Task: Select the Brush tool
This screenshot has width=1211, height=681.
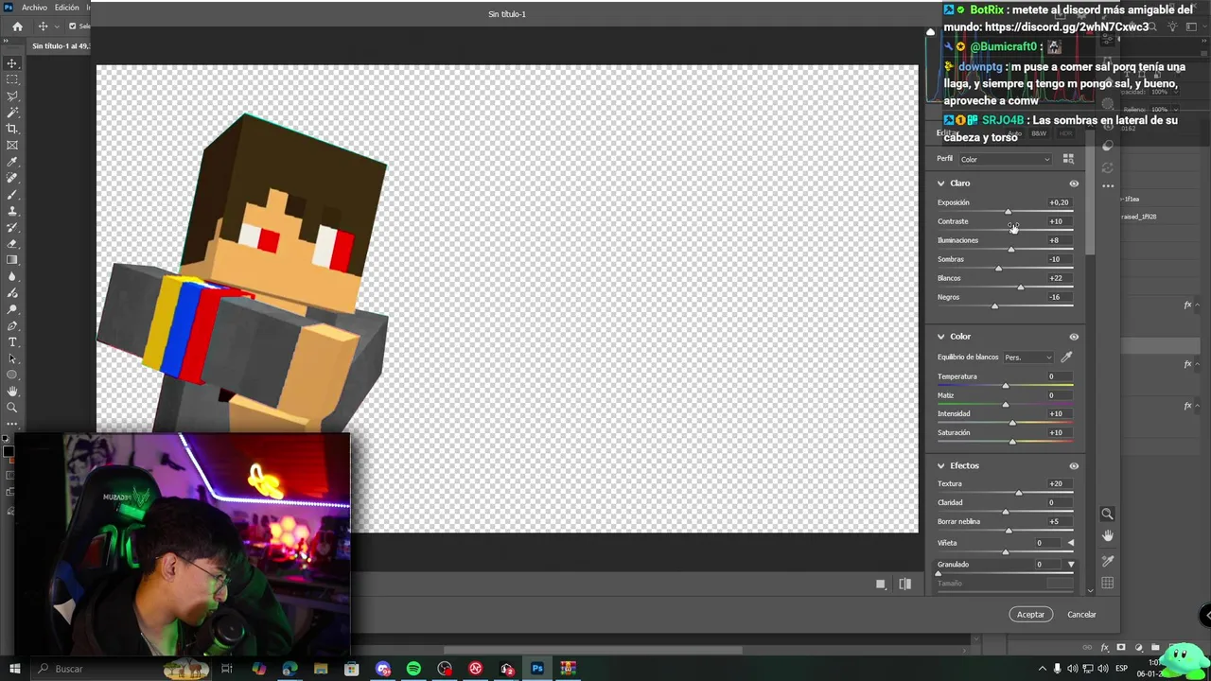Action: pos(12,195)
